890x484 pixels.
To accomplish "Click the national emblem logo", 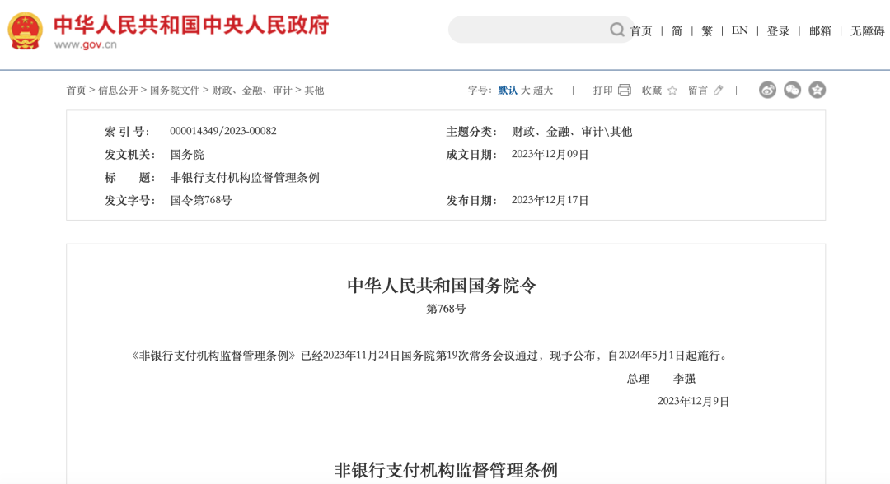I will (x=25, y=30).
